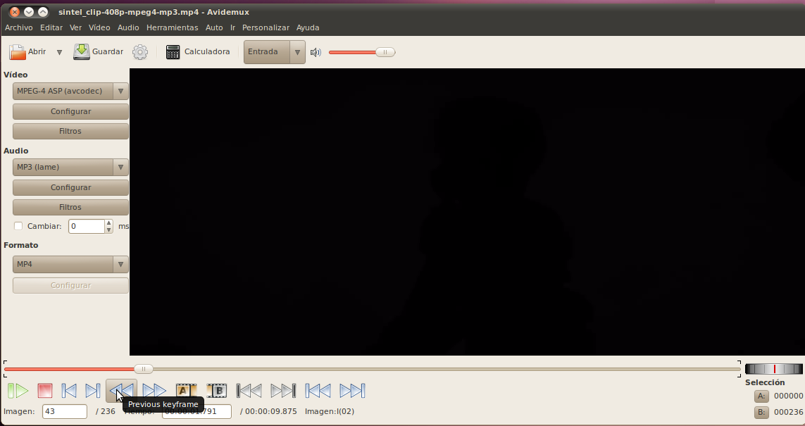Image resolution: width=805 pixels, height=426 pixels.
Task: Enable the Cambiar audio shift checkbox
Action: pos(18,226)
